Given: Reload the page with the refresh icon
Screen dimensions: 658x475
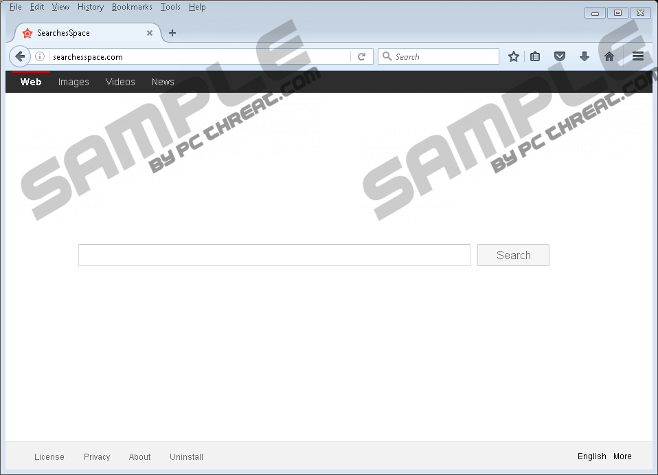Looking at the screenshot, I should click(x=361, y=57).
